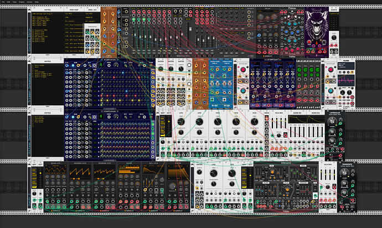Click the pink round button on the module left of PLAYER

click(x=331, y=70)
